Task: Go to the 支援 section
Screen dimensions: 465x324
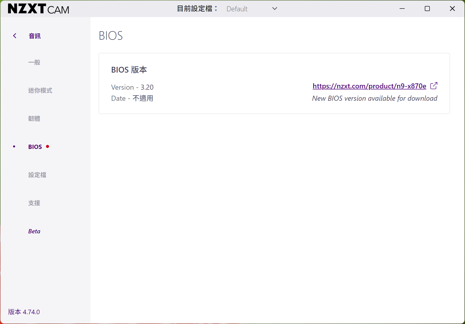Action: (x=34, y=203)
